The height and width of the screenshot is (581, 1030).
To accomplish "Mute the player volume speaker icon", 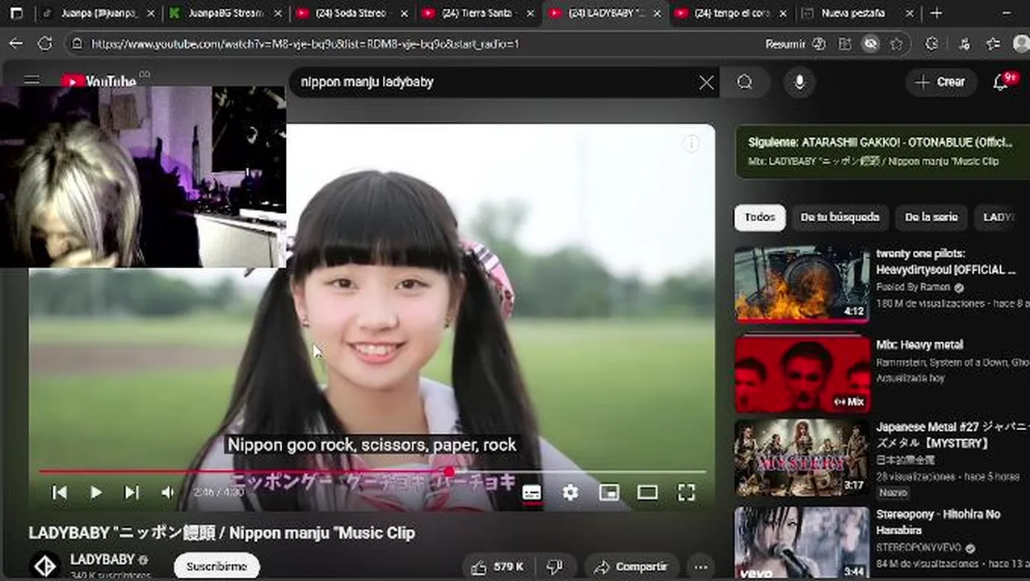I will tap(167, 492).
